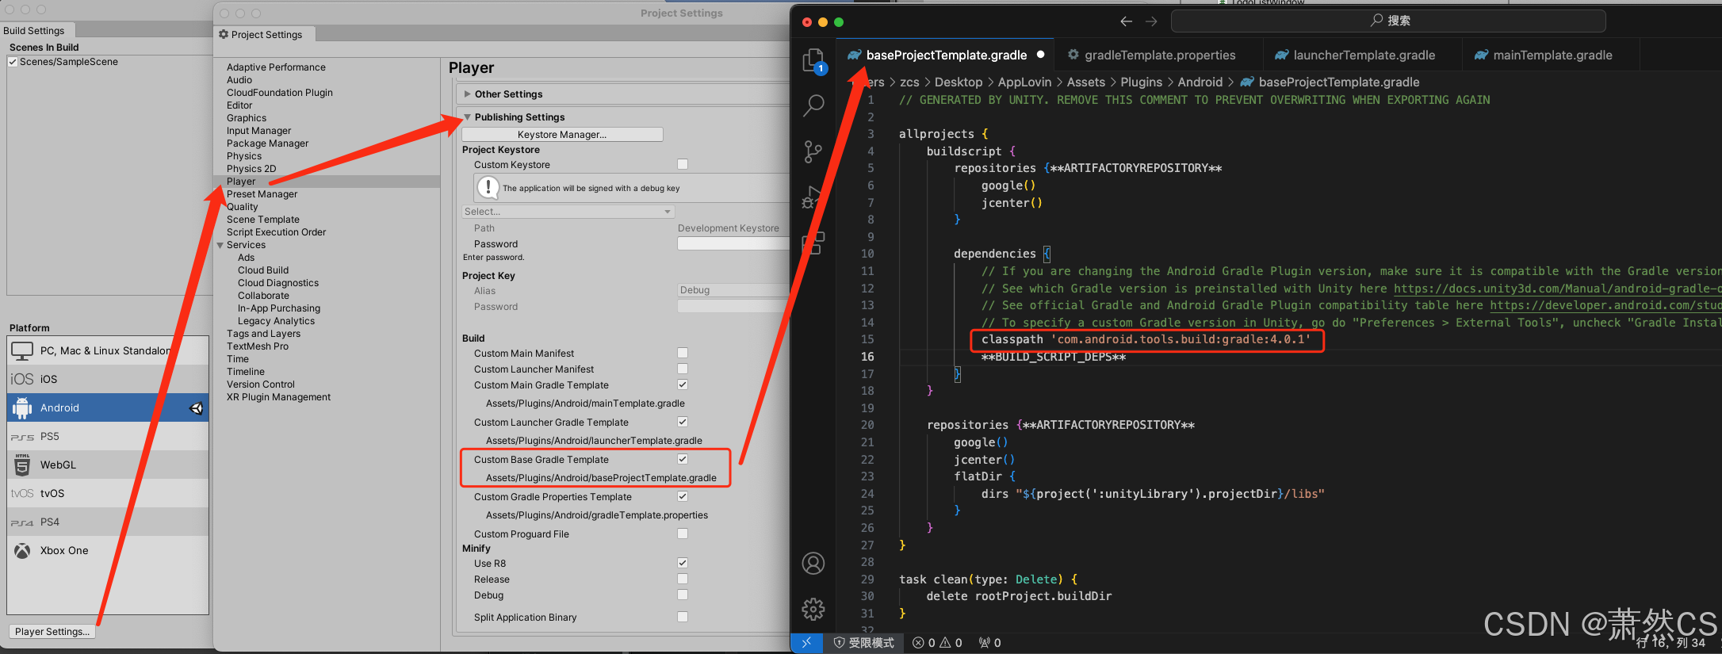The image size is (1722, 654).
Task: Toggle Scenes/SampleScene checkbox in Build Settings
Action: pyautogui.click(x=13, y=62)
